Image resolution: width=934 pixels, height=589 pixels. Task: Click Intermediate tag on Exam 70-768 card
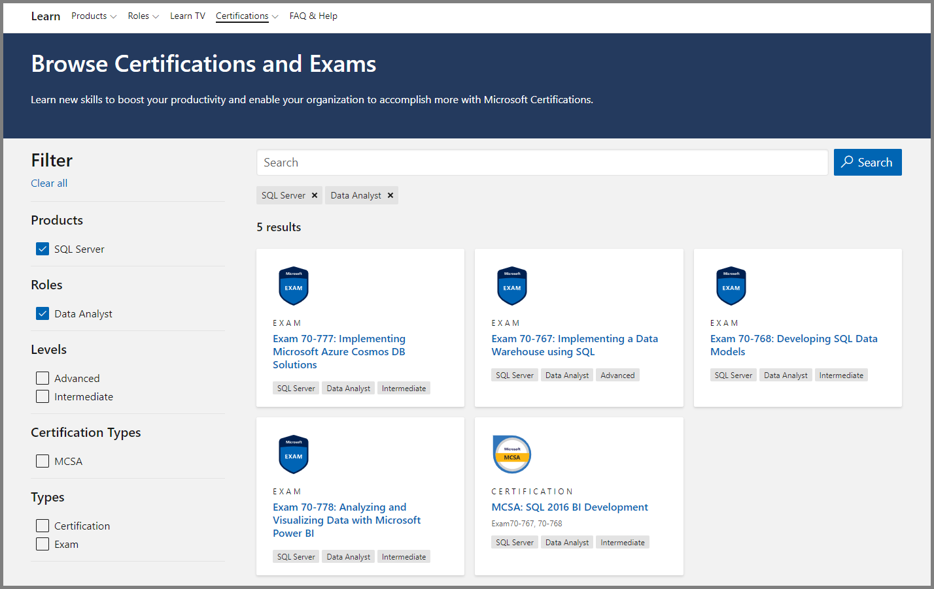click(x=841, y=375)
